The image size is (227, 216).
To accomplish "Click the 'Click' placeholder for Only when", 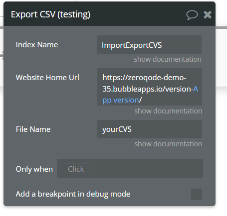I will click(x=76, y=169).
